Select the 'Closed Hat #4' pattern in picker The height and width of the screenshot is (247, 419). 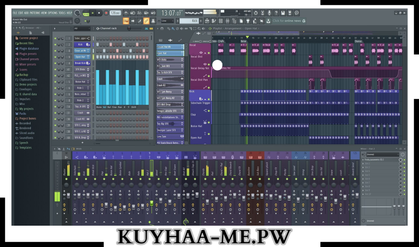point(170,47)
